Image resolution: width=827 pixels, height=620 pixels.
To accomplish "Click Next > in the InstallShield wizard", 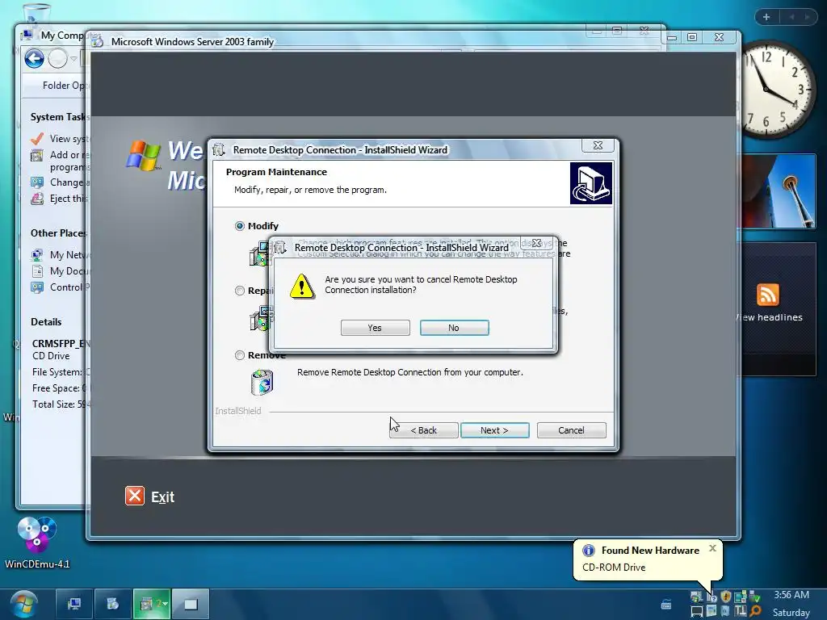I will [495, 430].
